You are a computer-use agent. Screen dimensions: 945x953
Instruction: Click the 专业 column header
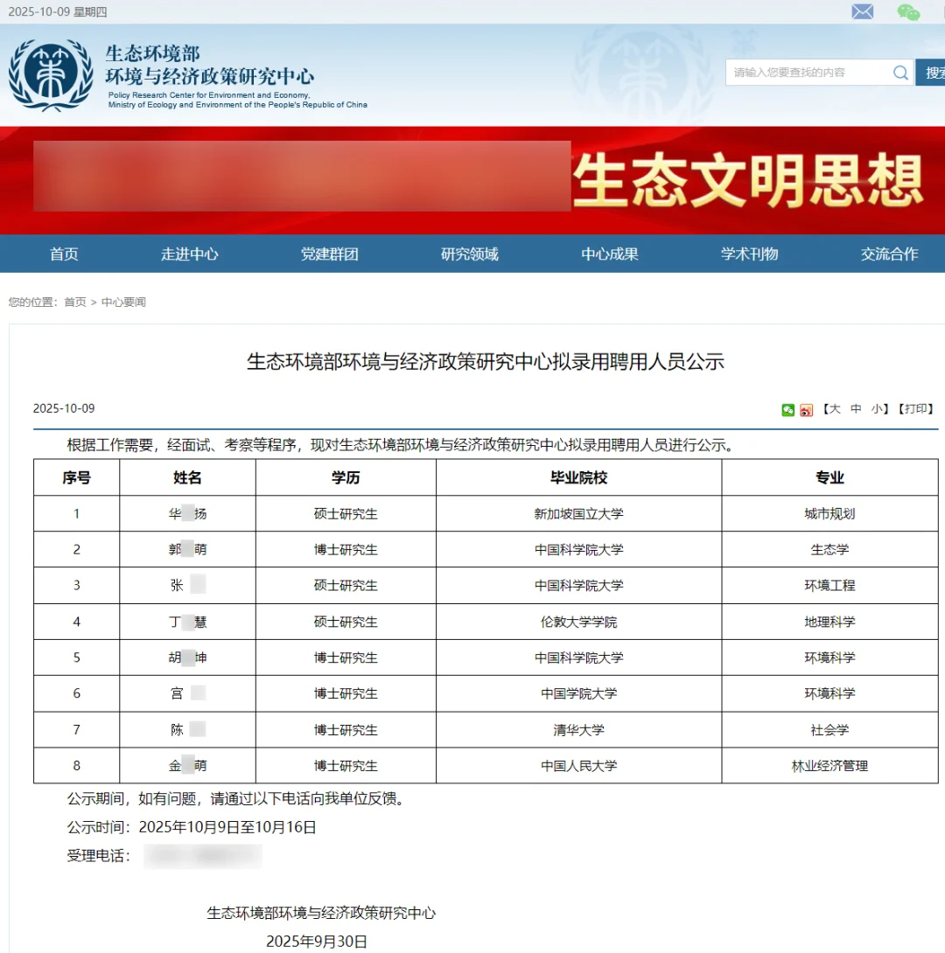coord(829,477)
